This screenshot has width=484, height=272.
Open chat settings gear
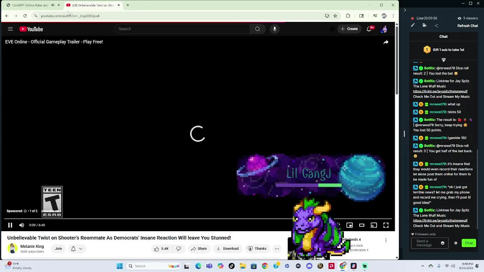point(456,243)
